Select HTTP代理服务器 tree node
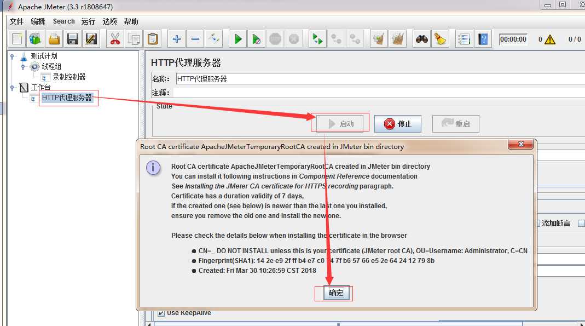The width and height of the screenshot is (585, 326). point(67,98)
